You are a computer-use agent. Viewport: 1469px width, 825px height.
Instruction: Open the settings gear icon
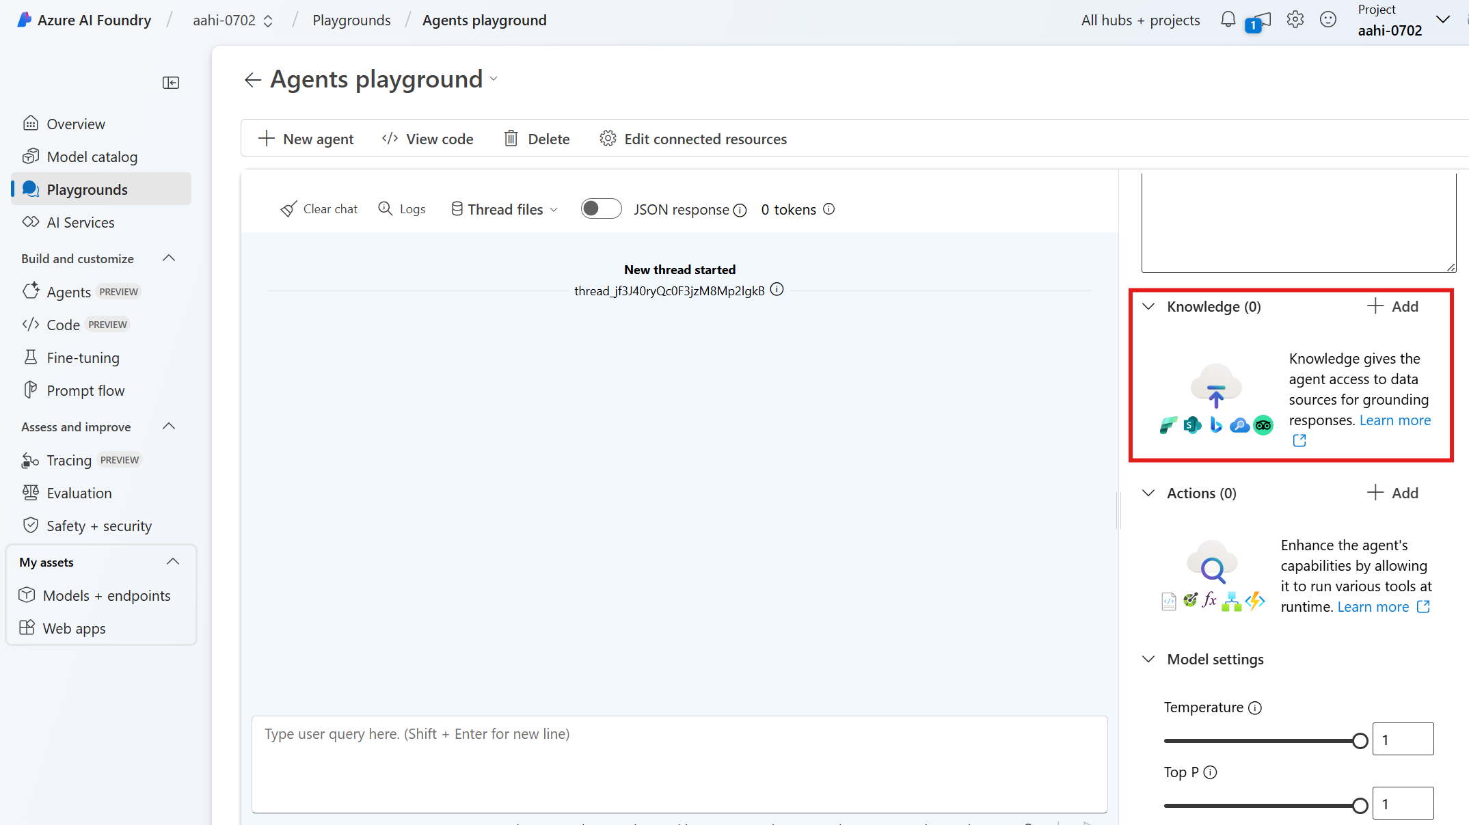click(x=1295, y=20)
